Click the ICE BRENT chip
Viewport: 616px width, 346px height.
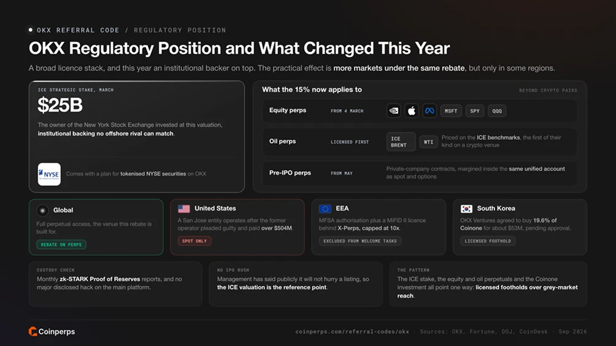(x=401, y=142)
